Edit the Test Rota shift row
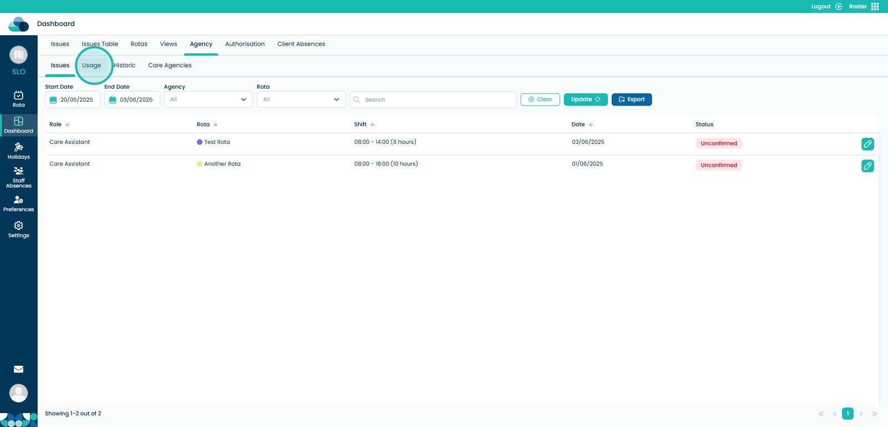 point(867,144)
